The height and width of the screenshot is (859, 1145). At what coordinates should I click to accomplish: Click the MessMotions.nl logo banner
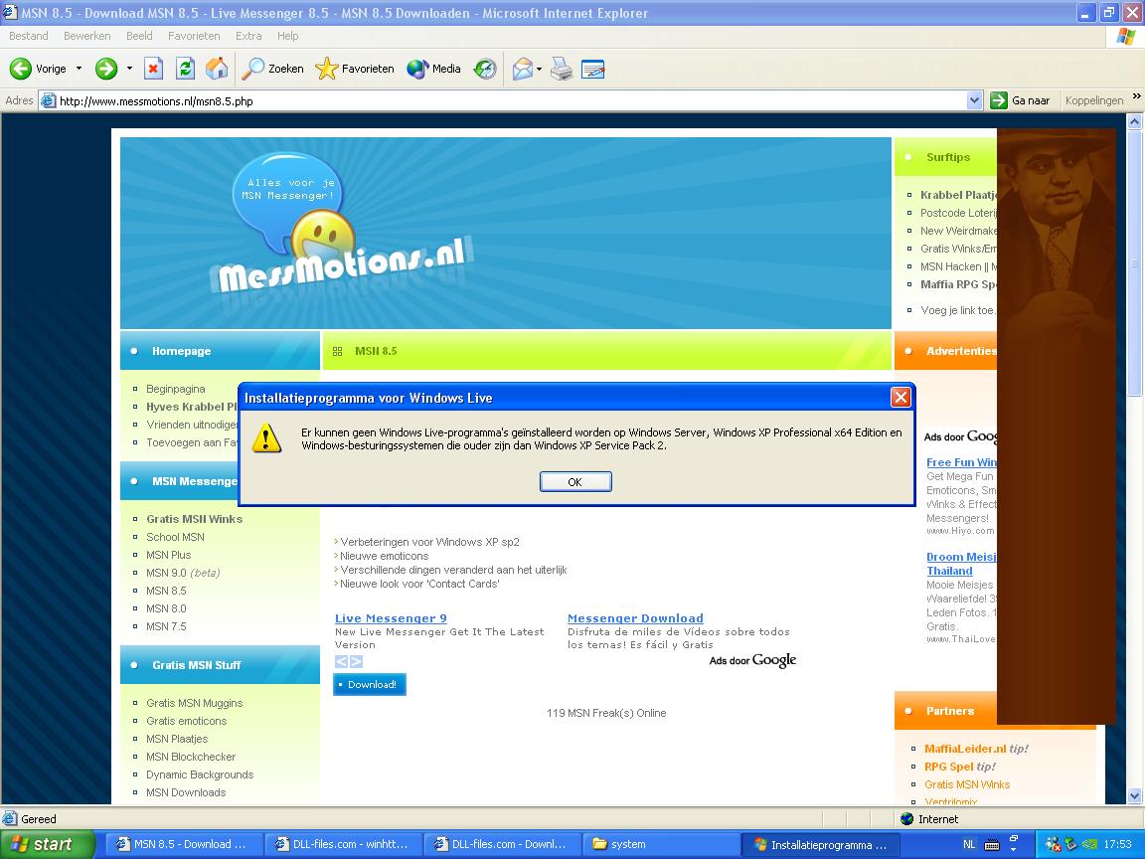(x=505, y=233)
